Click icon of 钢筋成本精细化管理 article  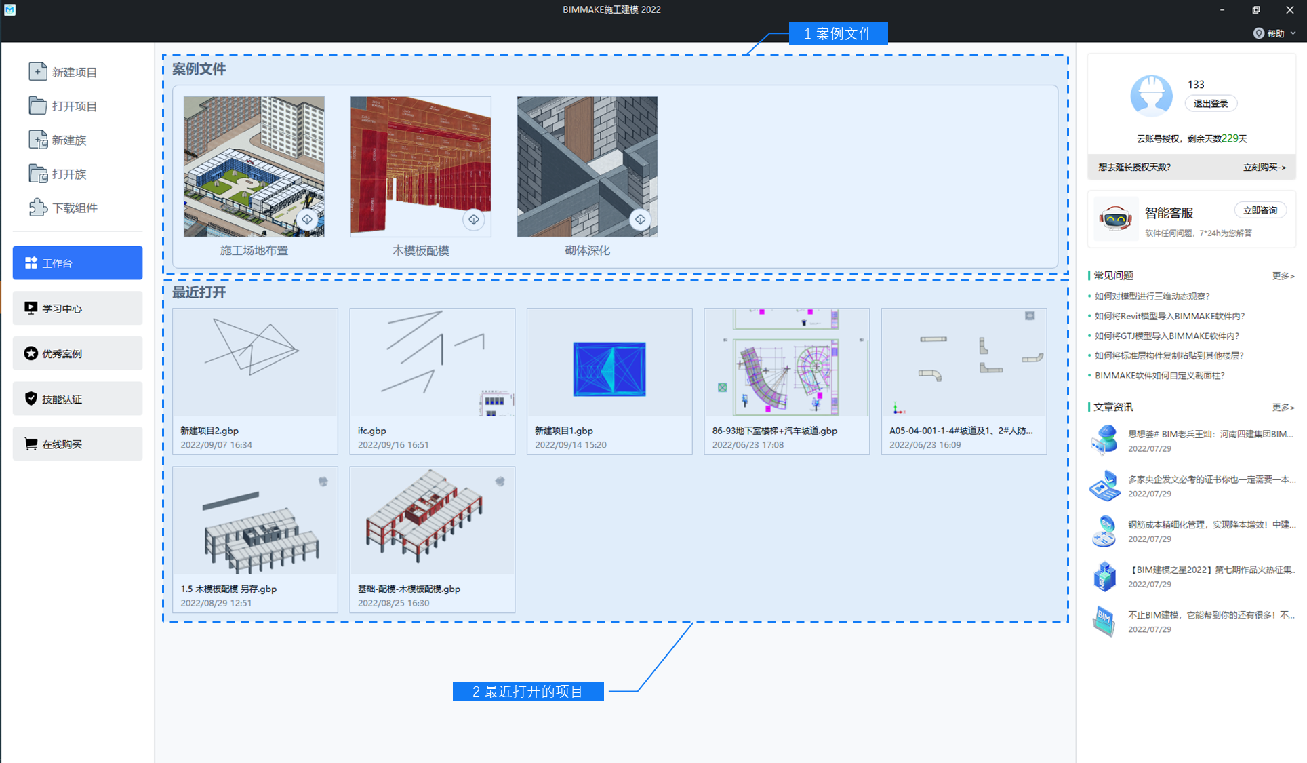pos(1104,530)
